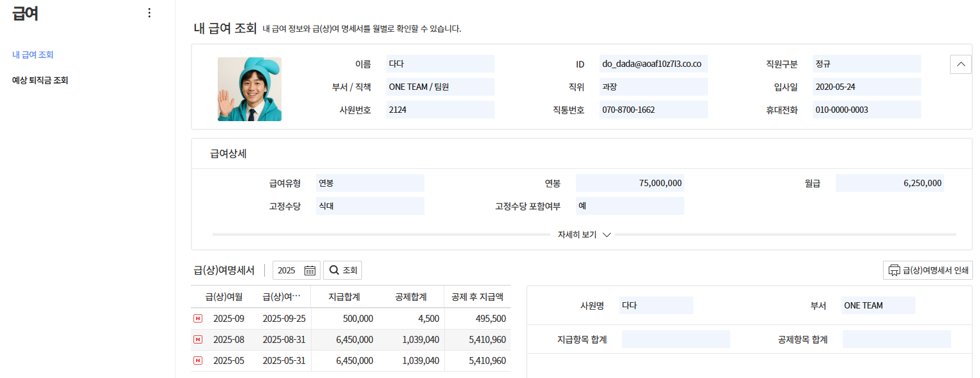This screenshot has width=980, height=378.
Task: Click the 급(상)여명세서 인쇄 print button
Action: [928, 270]
